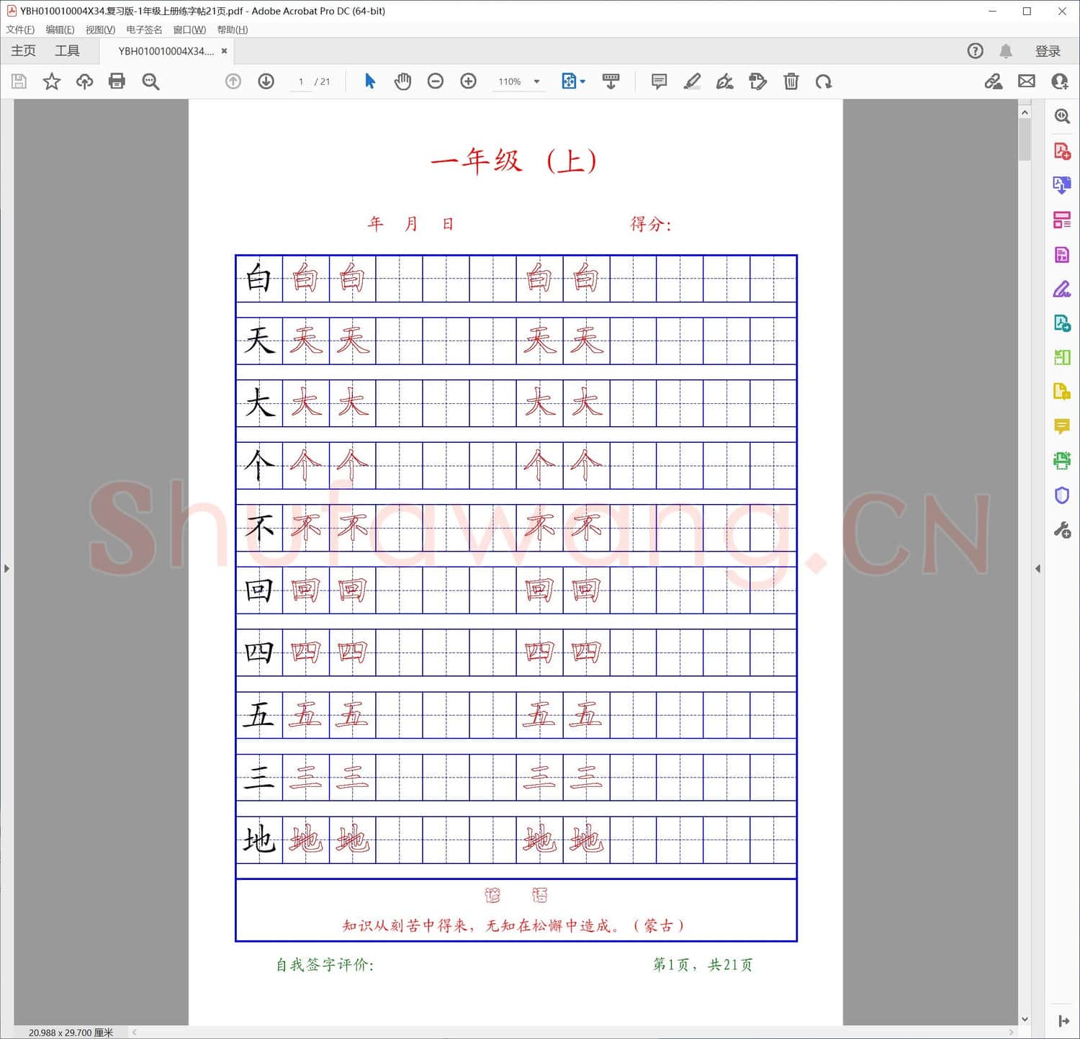Viewport: 1080px width, 1039px height.
Task: Rotate the page clockwise
Action: coord(824,81)
